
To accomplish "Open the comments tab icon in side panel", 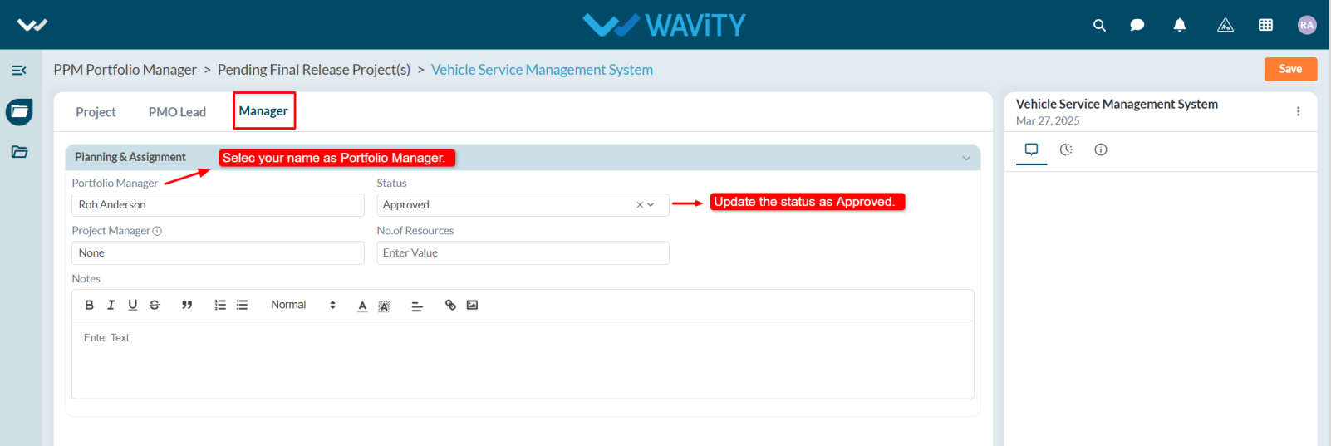I will (1031, 149).
